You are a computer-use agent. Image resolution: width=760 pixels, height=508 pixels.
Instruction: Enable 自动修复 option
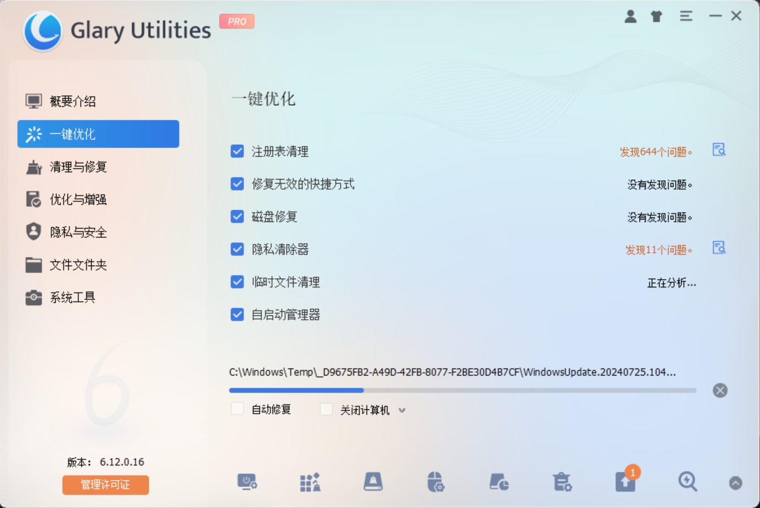(x=237, y=408)
